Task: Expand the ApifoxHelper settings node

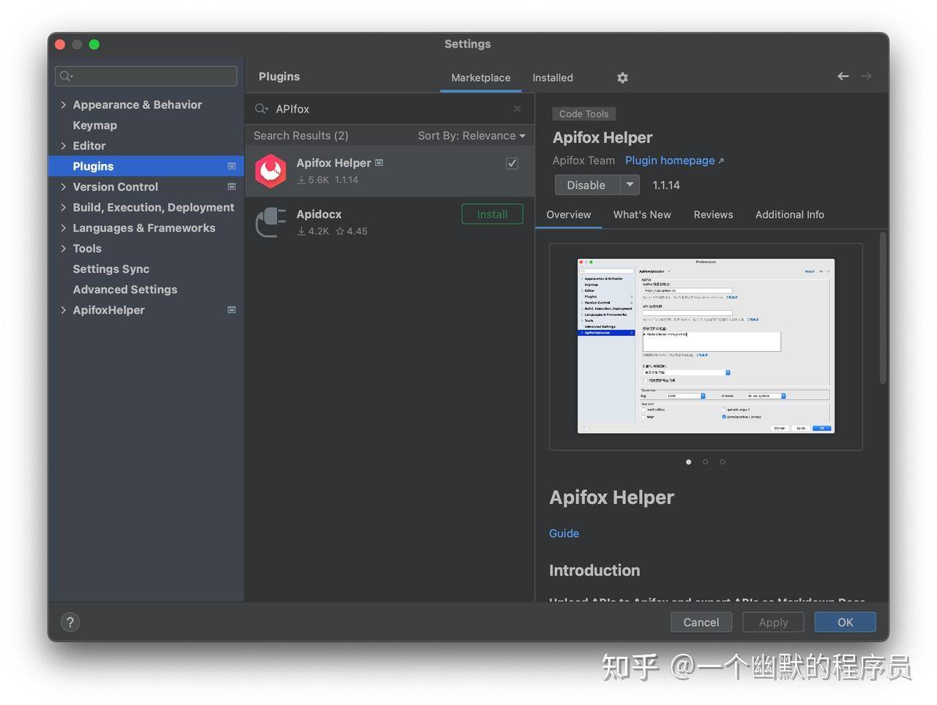Action: (x=64, y=310)
